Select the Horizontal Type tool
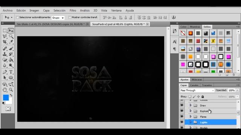This screenshot has height=135, width=241. [11, 72]
